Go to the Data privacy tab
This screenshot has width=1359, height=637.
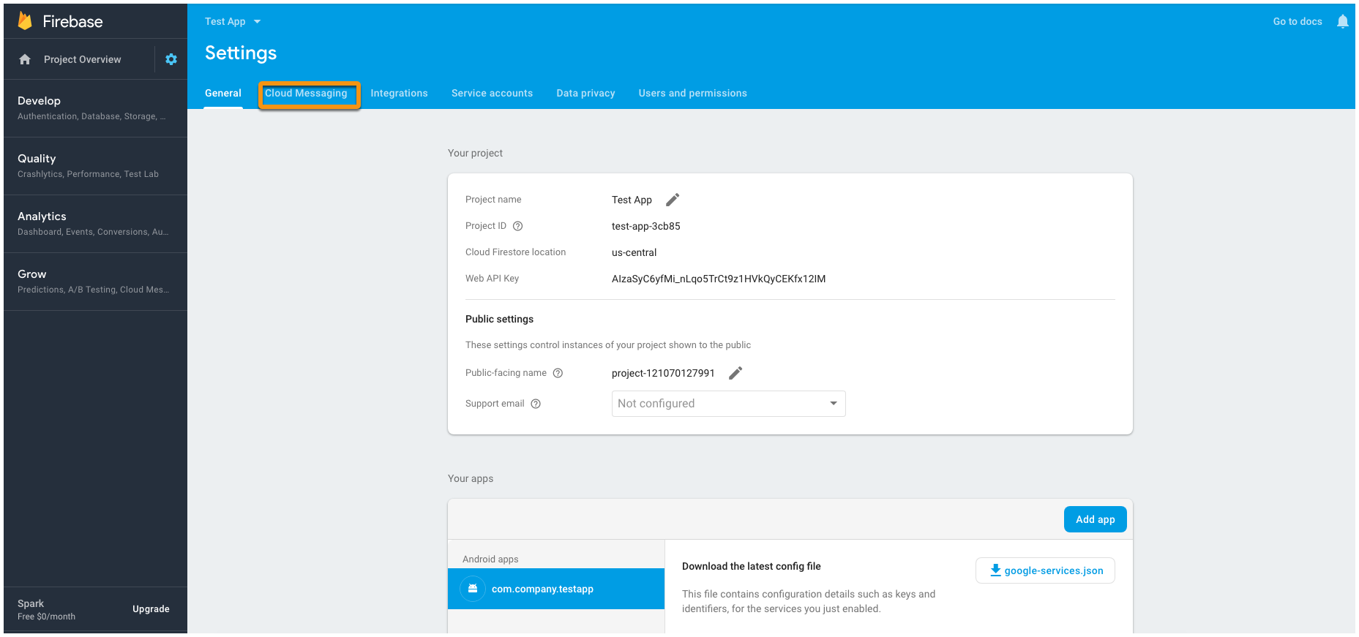point(585,93)
